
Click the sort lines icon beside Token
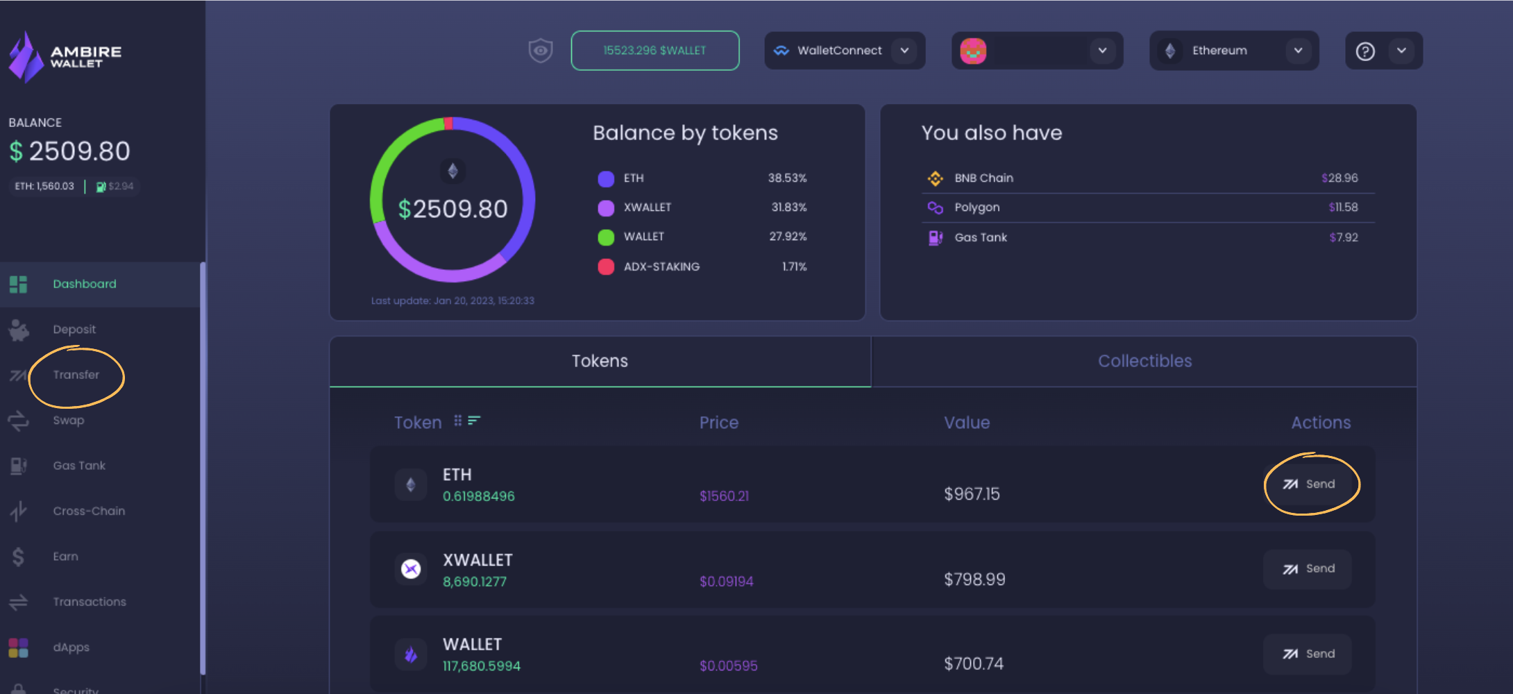coord(474,421)
